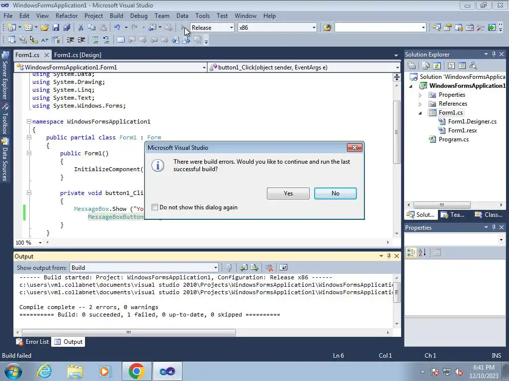Click No in the build errors dialog
The image size is (509, 381).
(x=336, y=193)
